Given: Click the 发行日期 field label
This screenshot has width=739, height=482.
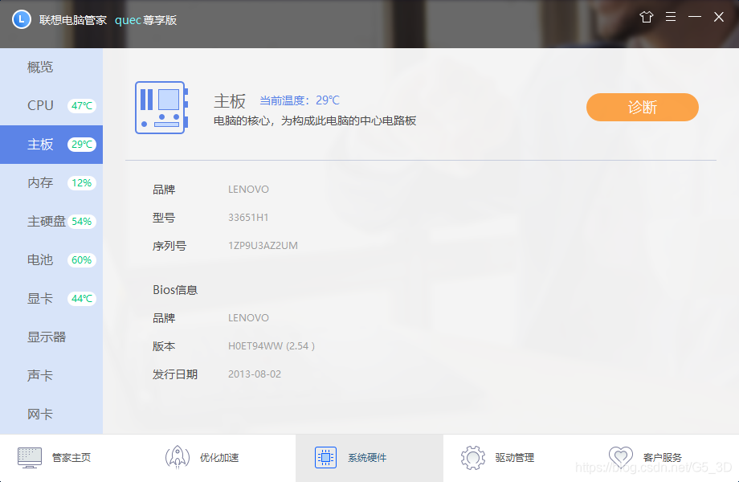Looking at the screenshot, I should click(175, 374).
